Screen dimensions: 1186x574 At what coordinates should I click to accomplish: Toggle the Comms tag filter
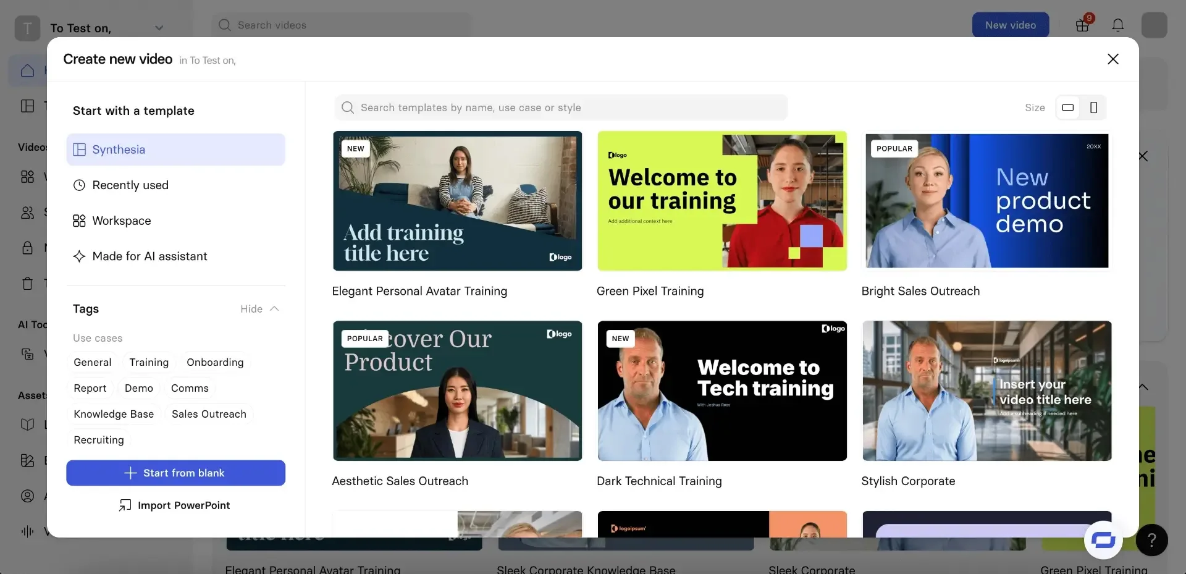coord(190,388)
